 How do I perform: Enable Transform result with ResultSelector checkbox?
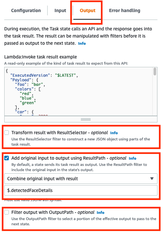[7, 133]
